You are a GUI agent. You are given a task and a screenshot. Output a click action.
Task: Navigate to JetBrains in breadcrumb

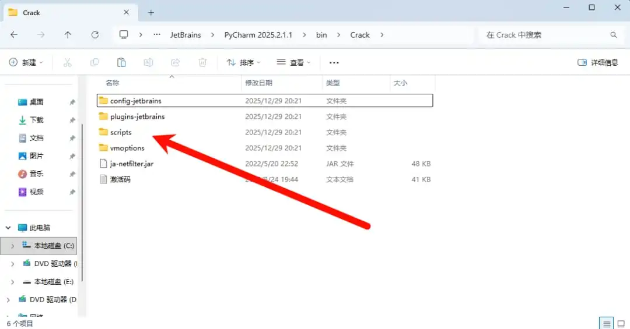coord(185,35)
